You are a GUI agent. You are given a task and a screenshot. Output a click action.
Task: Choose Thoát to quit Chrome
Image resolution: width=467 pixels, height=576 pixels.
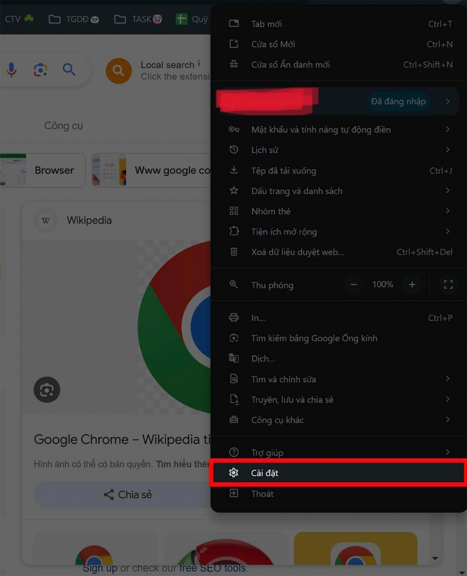[338, 493]
